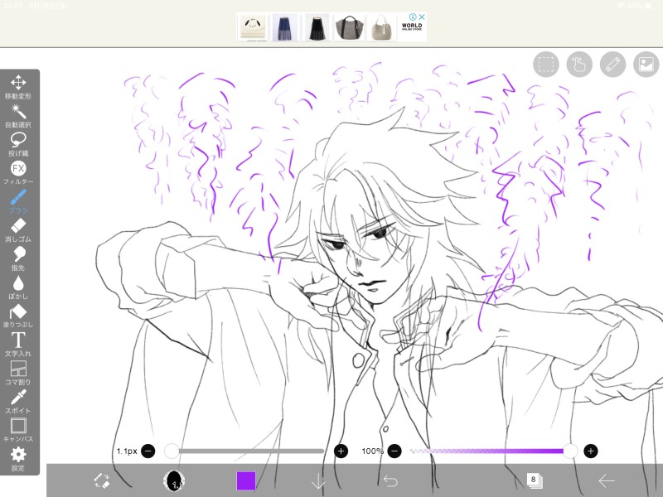Select the Blur (ぼかし) tool
663x497 pixels.
pos(18,287)
